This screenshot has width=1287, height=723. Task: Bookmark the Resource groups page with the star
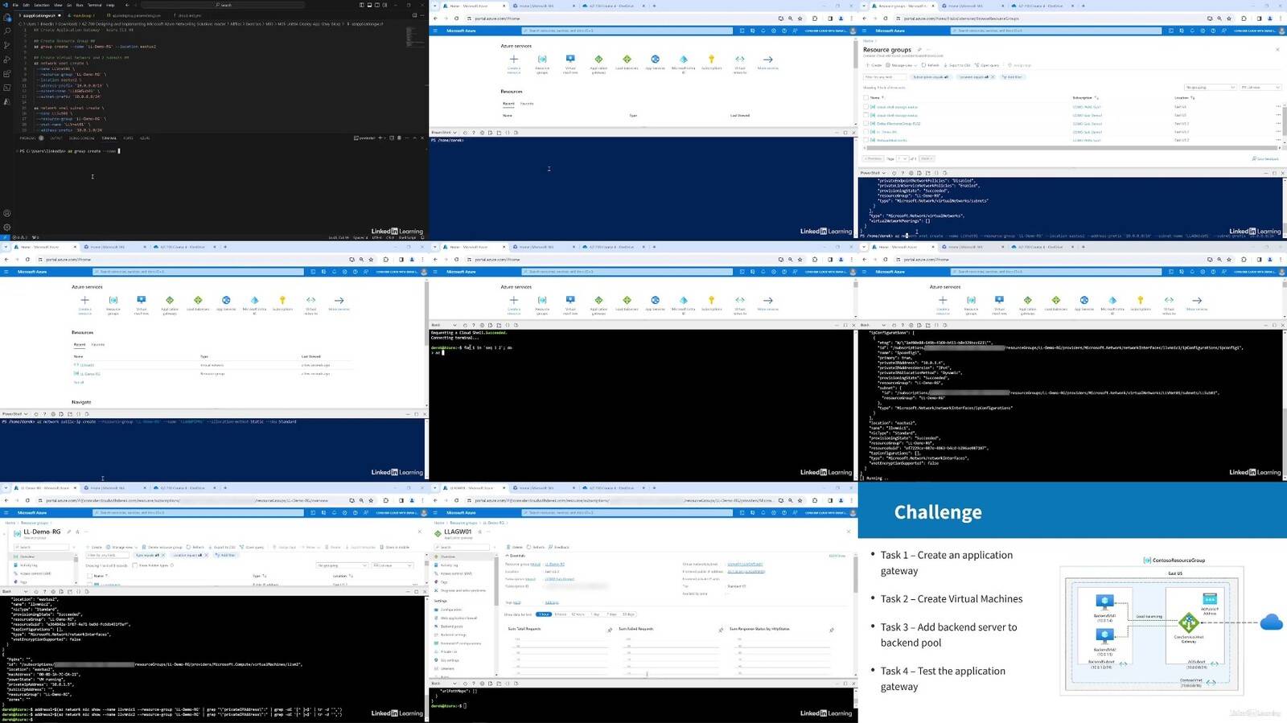click(1229, 18)
